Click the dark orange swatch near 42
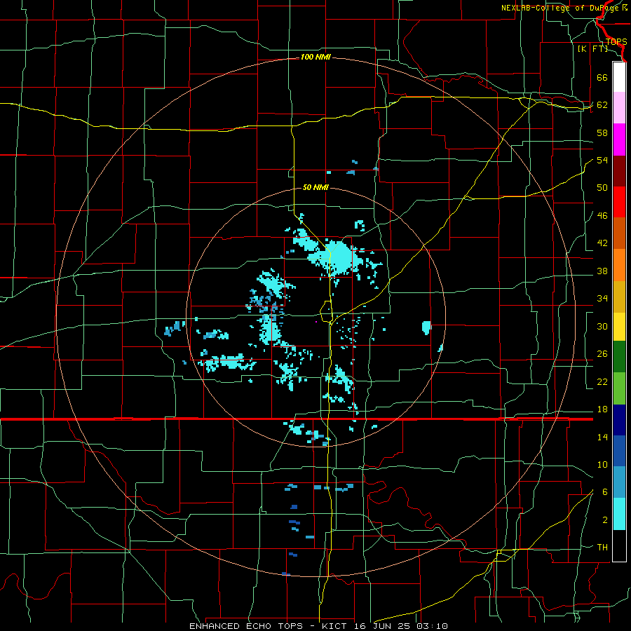The width and height of the screenshot is (631, 631). [619, 233]
